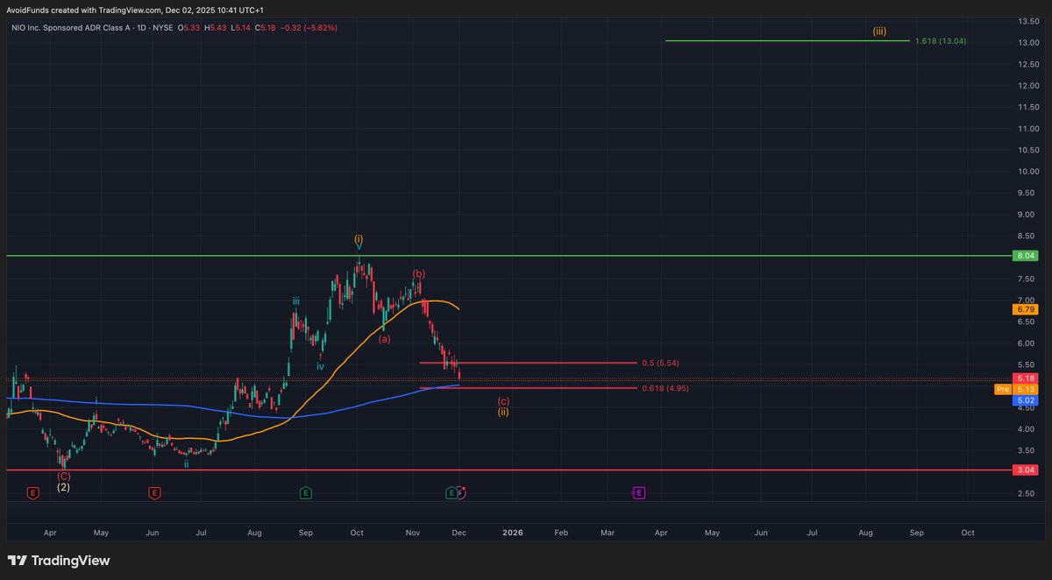Click the red earnings E marker near April

(x=33, y=493)
